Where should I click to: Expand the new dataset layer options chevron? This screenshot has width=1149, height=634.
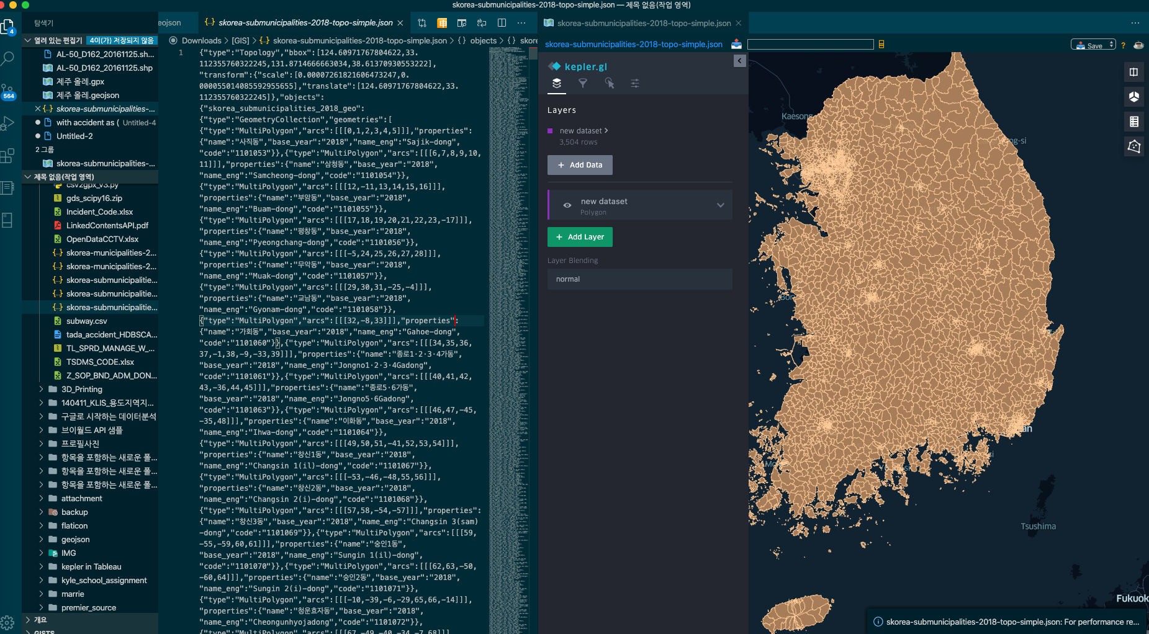click(x=720, y=205)
